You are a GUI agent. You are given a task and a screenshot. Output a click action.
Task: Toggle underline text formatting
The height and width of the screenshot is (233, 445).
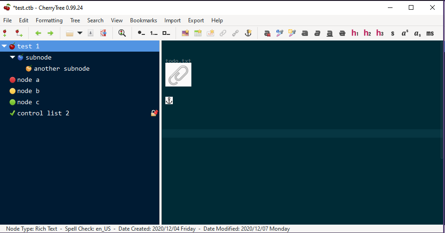point(330,33)
